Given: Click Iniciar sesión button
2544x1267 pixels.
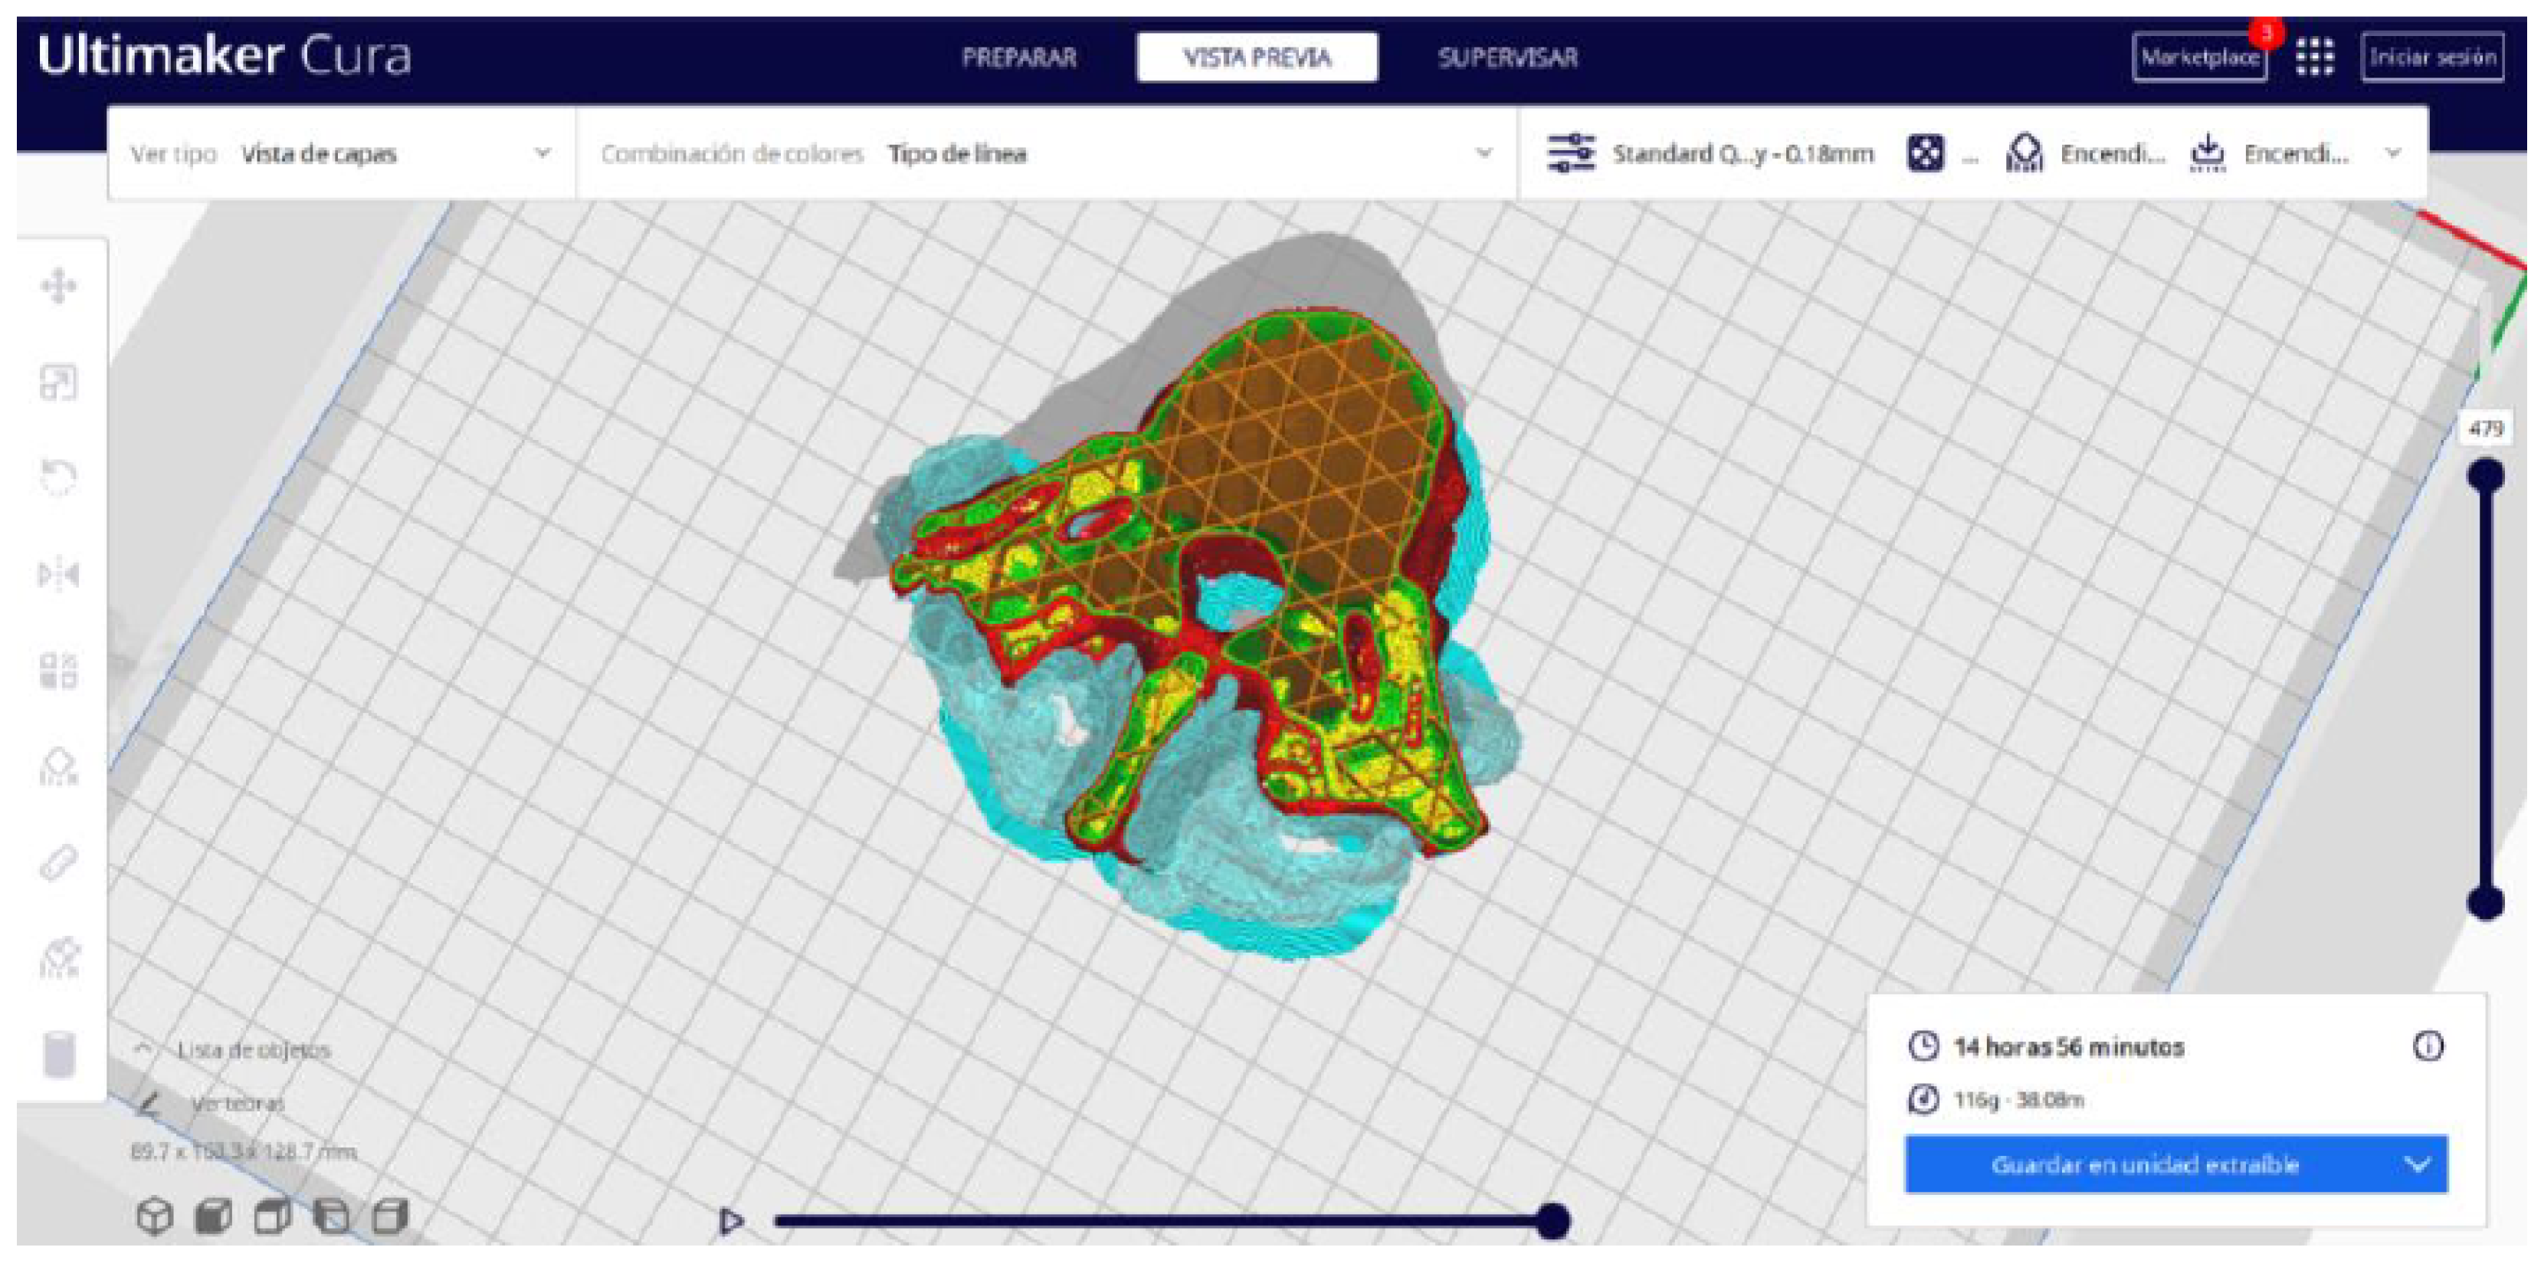Looking at the screenshot, I should pos(2432,57).
